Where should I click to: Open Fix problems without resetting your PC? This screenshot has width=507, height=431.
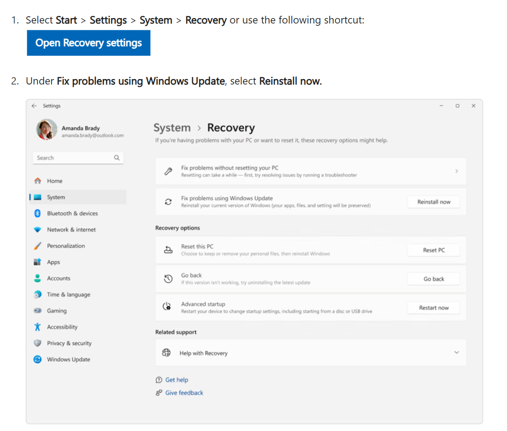pyautogui.click(x=311, y=171)
